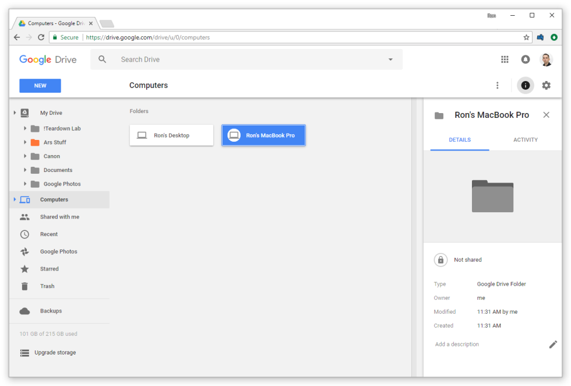Image resolution: width=571 pixels, height=386 pixels.
Task: Open more options for Computers
Action: pos(497,85)
